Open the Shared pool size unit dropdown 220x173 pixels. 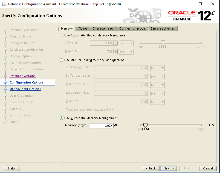click(x=158, y=68)
